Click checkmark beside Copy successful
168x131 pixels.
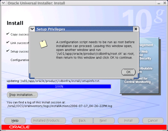click(8, 34)
